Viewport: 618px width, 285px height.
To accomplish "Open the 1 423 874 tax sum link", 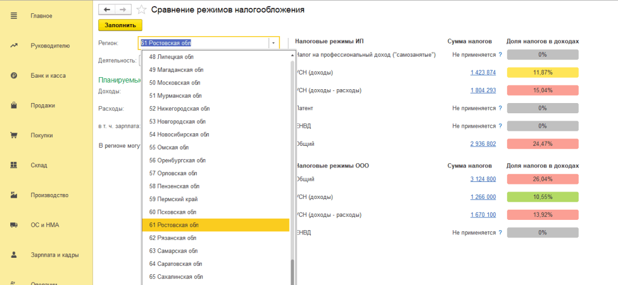I will tap(483, 73).
